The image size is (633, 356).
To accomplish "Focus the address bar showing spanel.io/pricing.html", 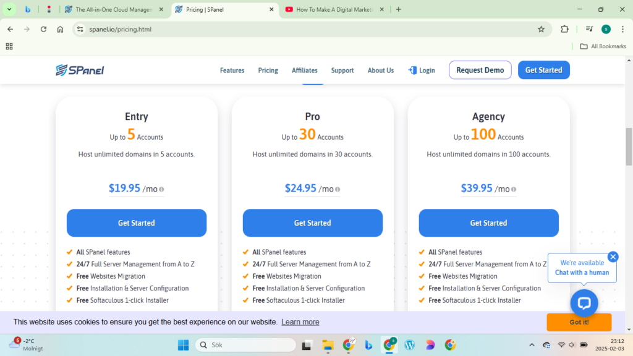I will (x=311, y=29).
